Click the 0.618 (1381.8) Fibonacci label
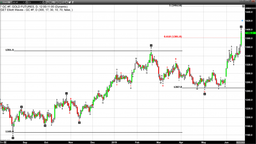Screen dimensions: 256x144 pyautogui.click(x=173, y=37)
